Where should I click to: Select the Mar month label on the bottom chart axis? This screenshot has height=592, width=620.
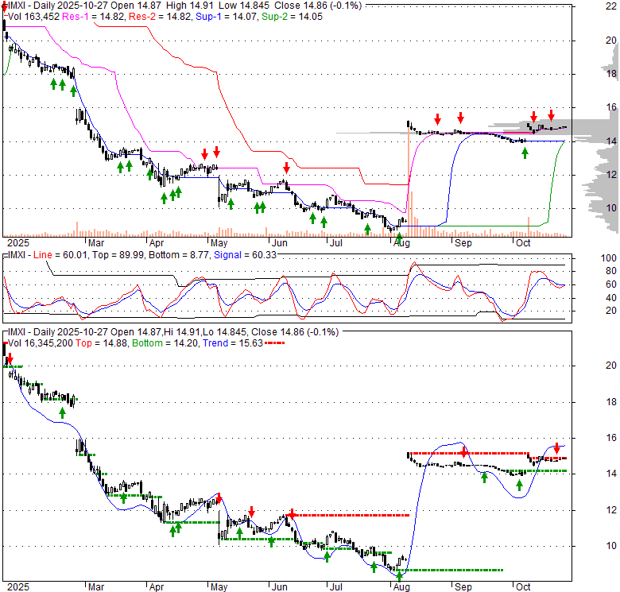(95, 586)
